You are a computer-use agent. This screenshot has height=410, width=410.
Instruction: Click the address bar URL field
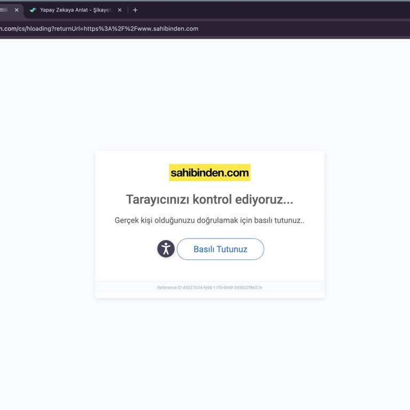[204, 28]
